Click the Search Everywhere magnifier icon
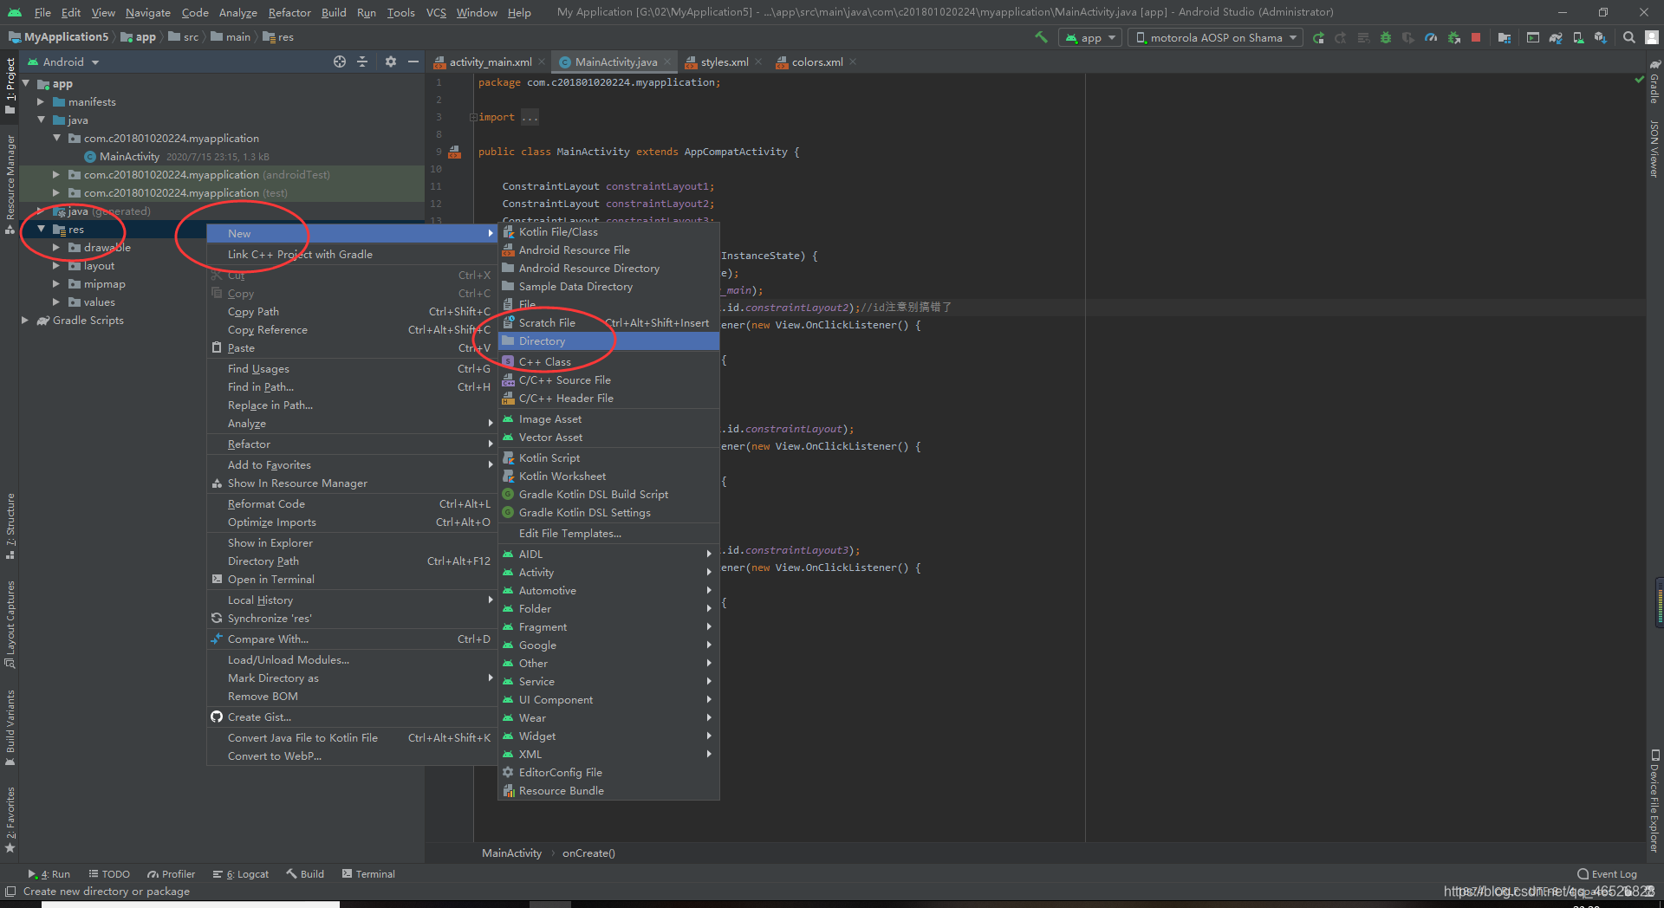 pyautogui.click(x=1629, y=37)
